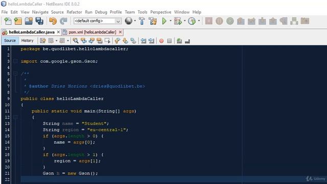Click com.google.gson.Gson import text
This screenshot has height=184, width=327.
(x=68, y=61)
